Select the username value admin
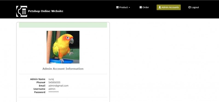 tap(52, 89)
